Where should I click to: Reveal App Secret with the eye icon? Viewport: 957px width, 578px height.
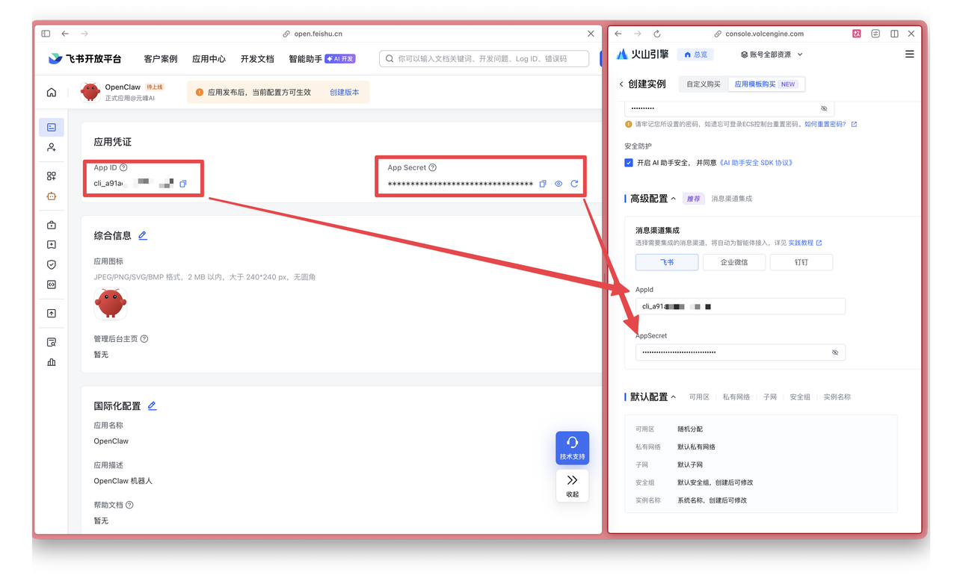(x=558, y=184)
